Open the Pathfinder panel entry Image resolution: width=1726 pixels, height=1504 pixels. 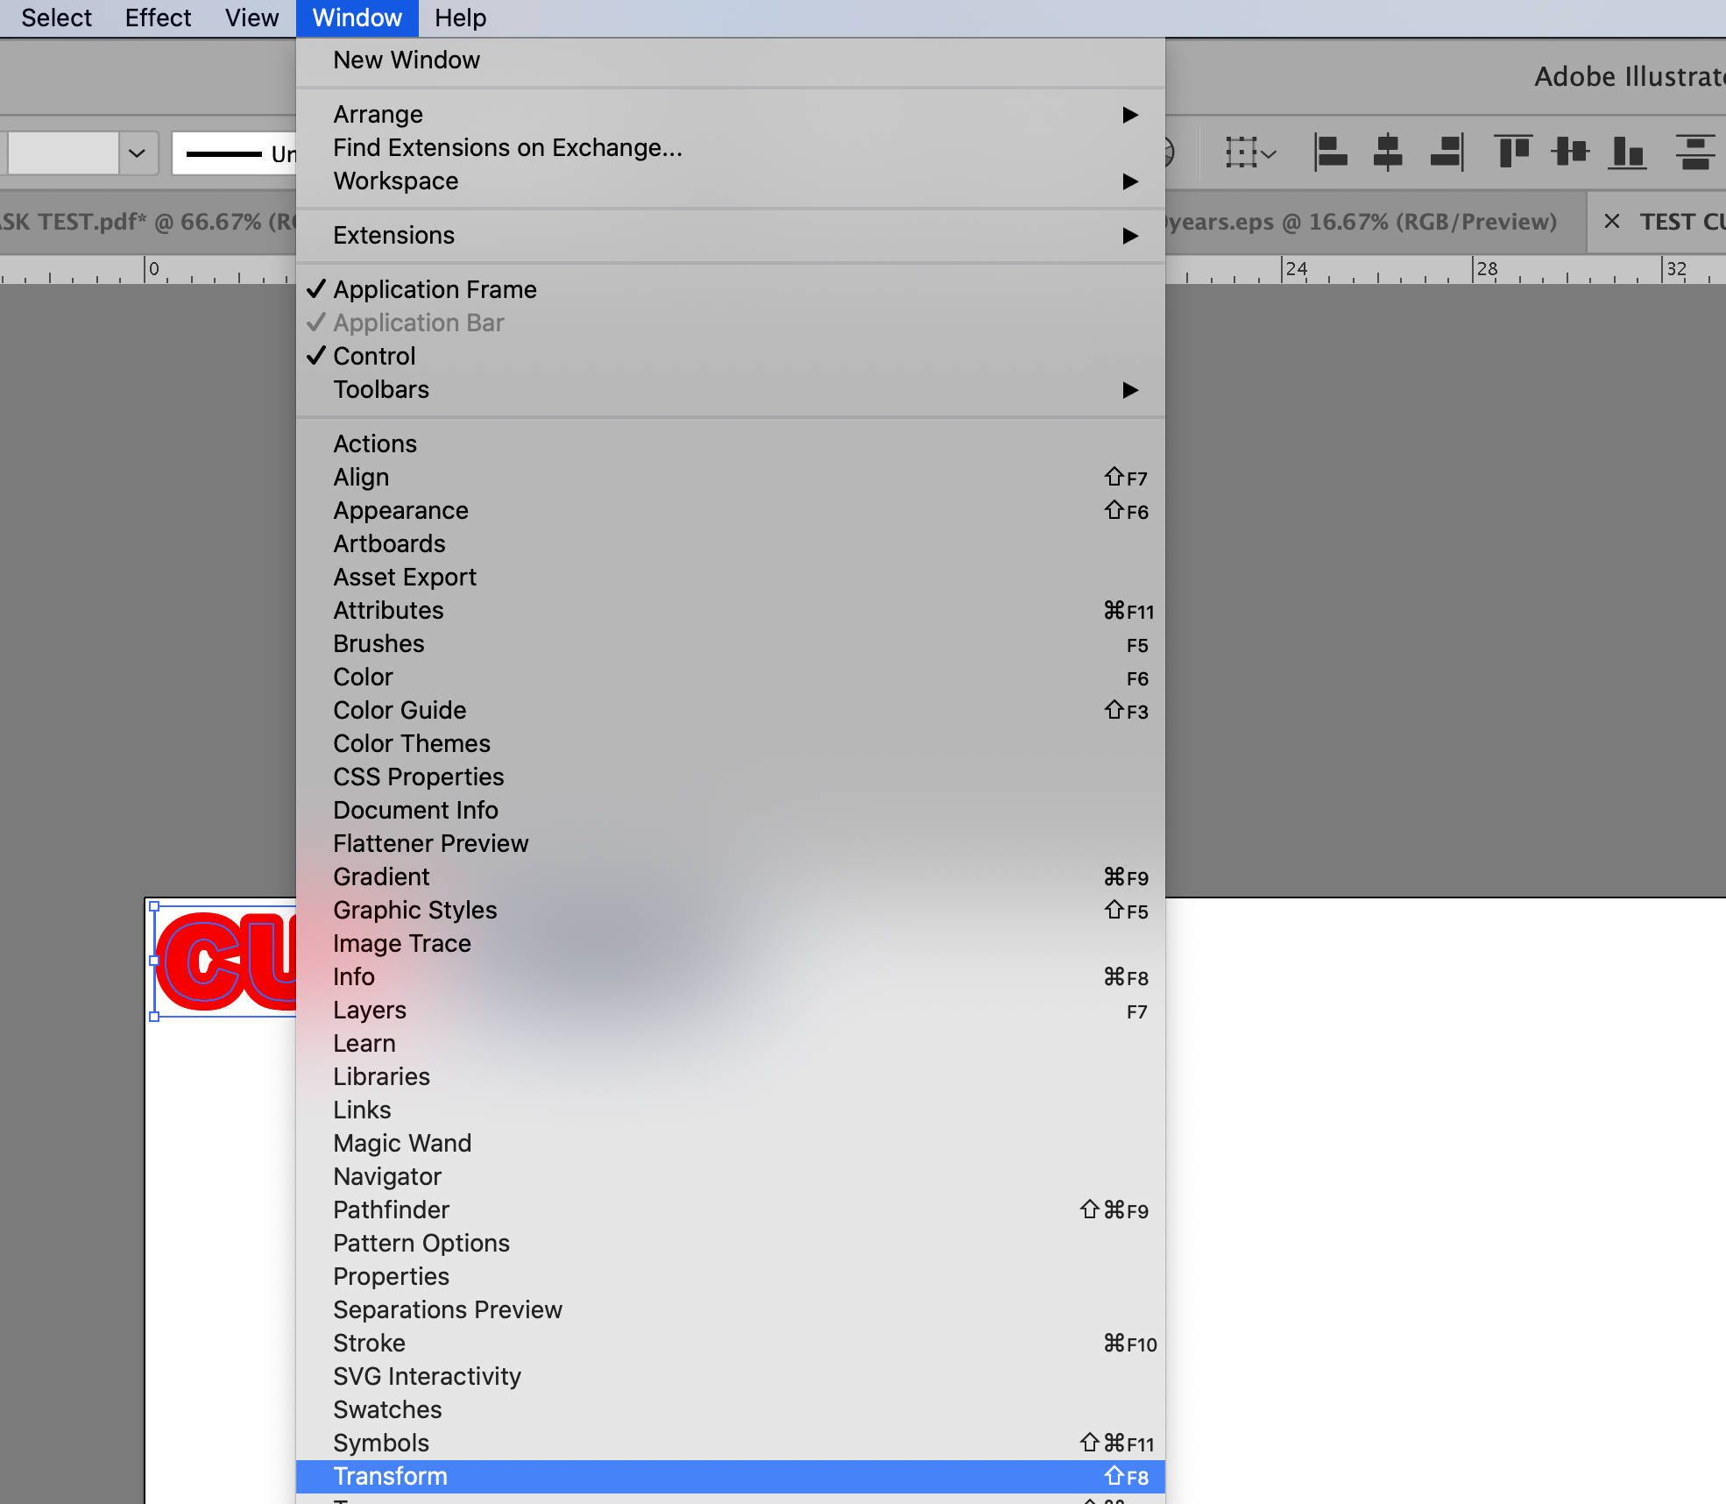pos(391,1210)
